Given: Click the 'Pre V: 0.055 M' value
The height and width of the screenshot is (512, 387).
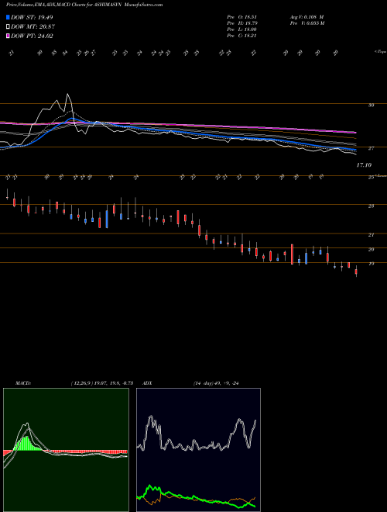Looking at the screenshot, I should 307,23.
